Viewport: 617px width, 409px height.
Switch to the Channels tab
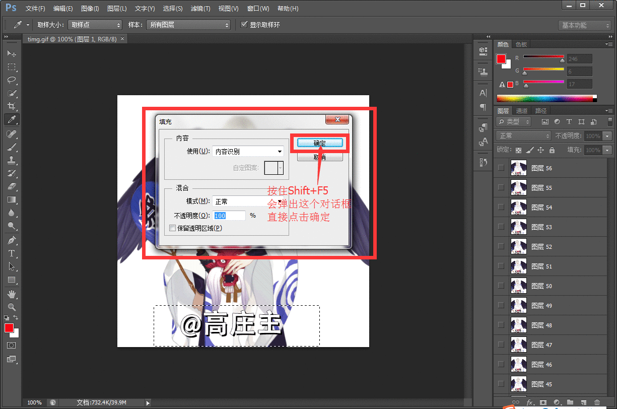[x=522, y=111]
